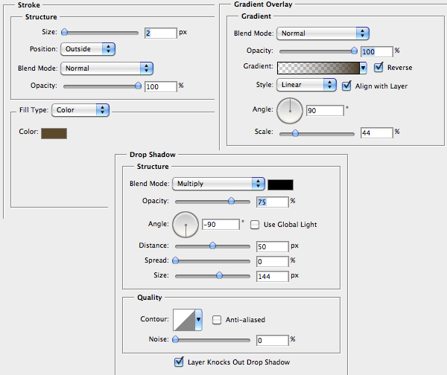Enable the Use Global Light checkbox
Viewport: 447px width, 375px height.
click(x=255, y=225)
